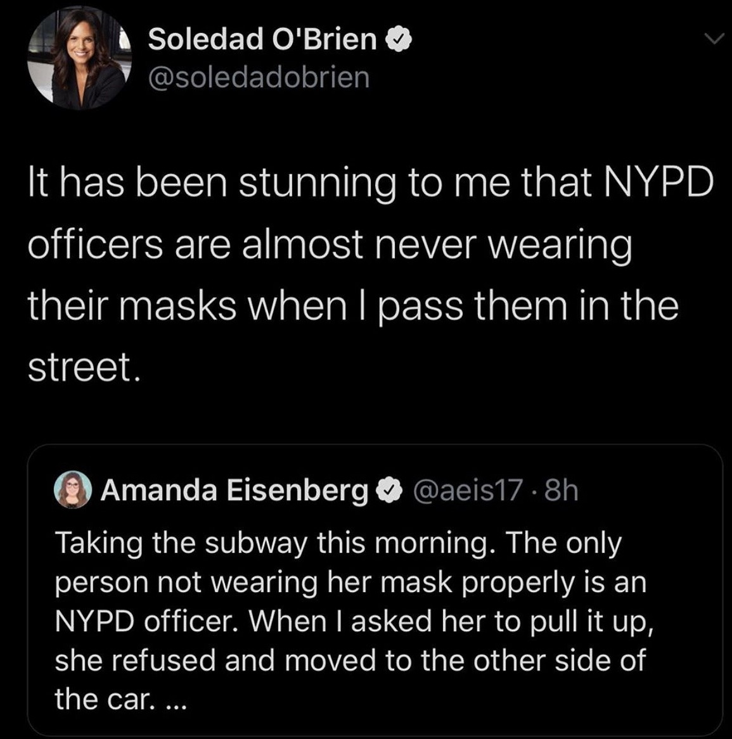
Task: Click the line starting 'It has been stunning'
Action: pos(370,182)
